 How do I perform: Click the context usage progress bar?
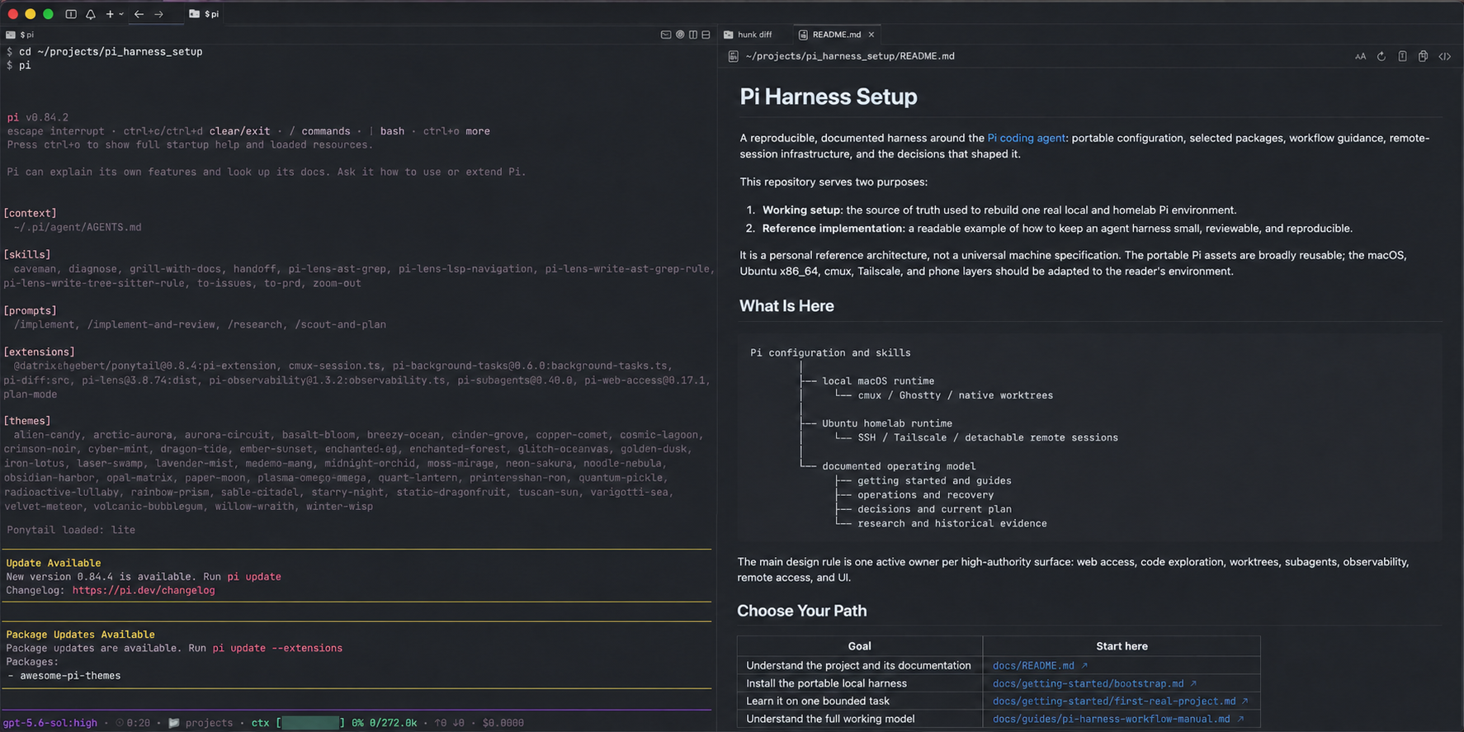coord(311,723)
